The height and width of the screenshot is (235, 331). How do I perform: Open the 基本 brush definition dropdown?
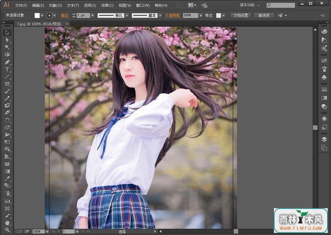(160, 15)
